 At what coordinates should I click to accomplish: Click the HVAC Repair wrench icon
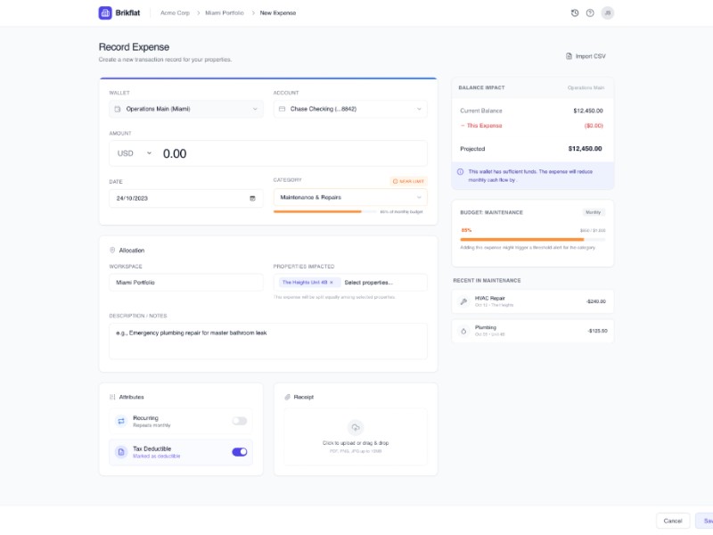pos(463,301)
